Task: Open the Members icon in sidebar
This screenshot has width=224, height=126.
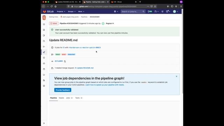Action: point(44,80)
